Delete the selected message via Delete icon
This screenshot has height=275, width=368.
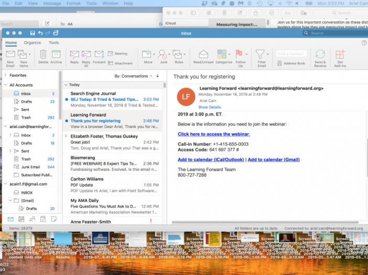click(x=43, y=54)
